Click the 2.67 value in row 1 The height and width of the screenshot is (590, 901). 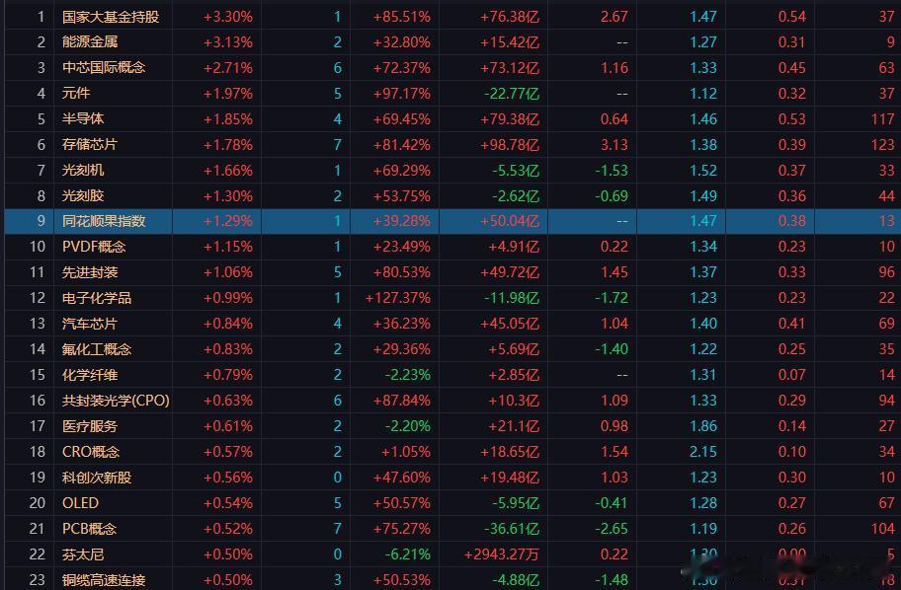(614, 17)
